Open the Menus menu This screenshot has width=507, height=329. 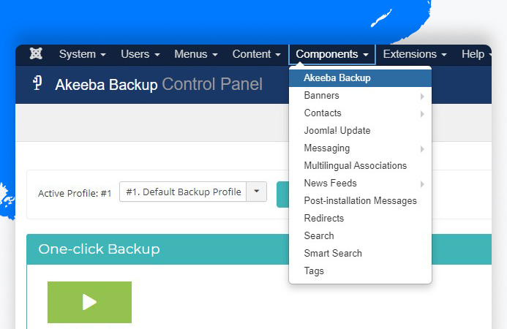(x=195, y=54)
